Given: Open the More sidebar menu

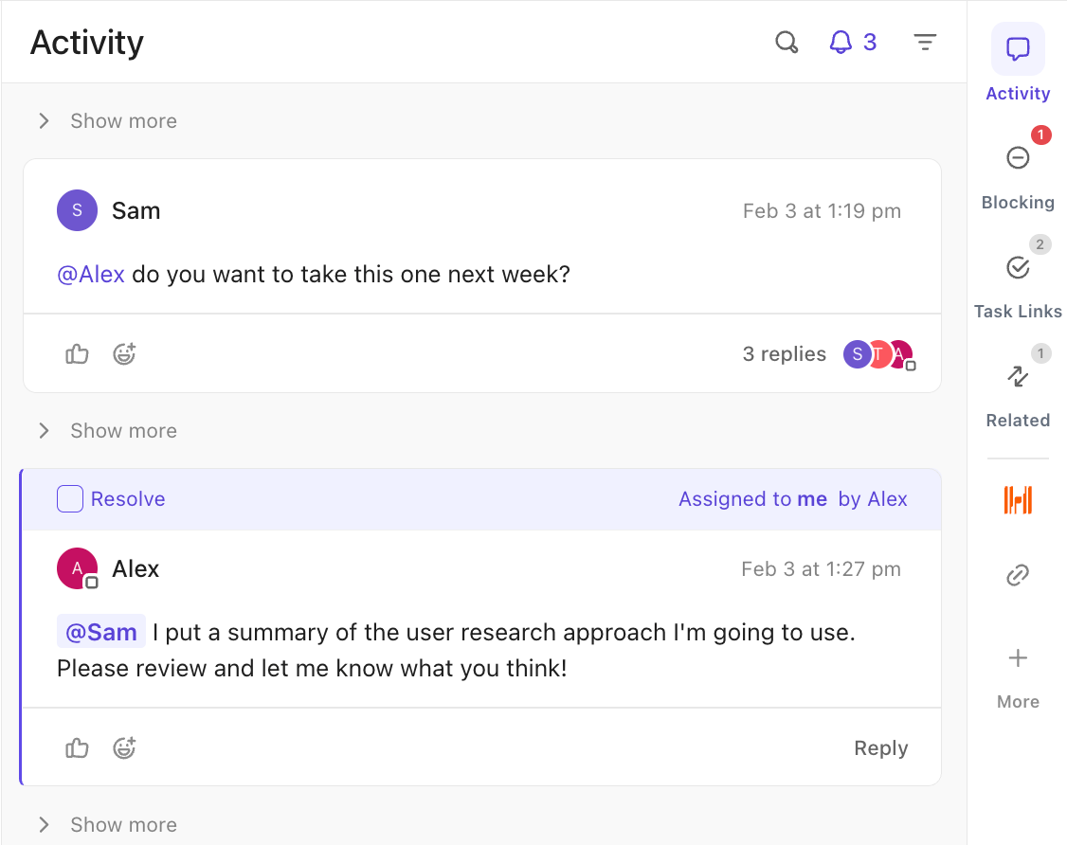Looking at the screenshot, I should click(1017, 673).
